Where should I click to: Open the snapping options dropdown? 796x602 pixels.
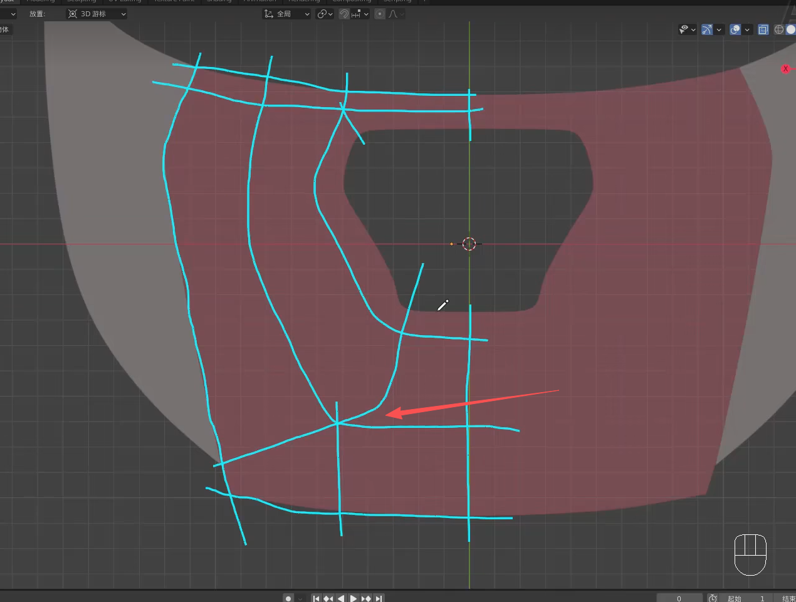[360, 14]
